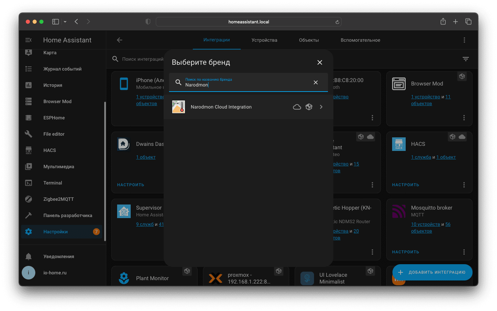Switch to the Устройства tab
This screenshot has width=497, height=311.
click(x=264, y=40)
